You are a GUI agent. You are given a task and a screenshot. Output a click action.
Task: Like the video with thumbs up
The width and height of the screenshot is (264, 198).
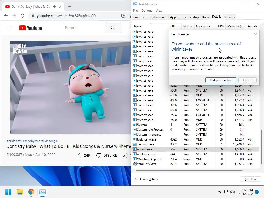coord(79,155)
